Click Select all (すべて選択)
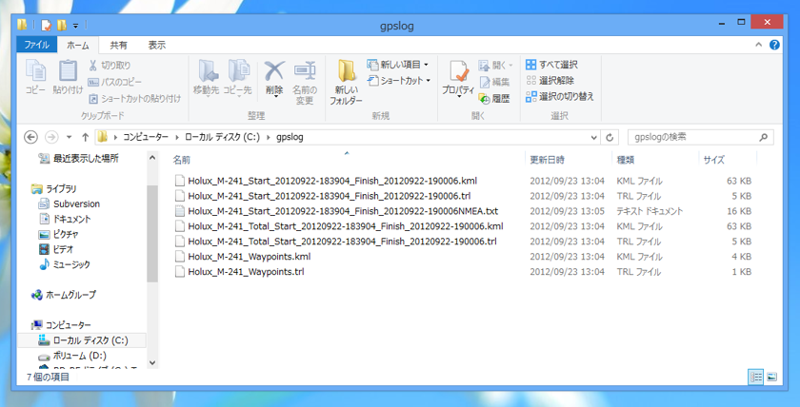 (551, 65)
